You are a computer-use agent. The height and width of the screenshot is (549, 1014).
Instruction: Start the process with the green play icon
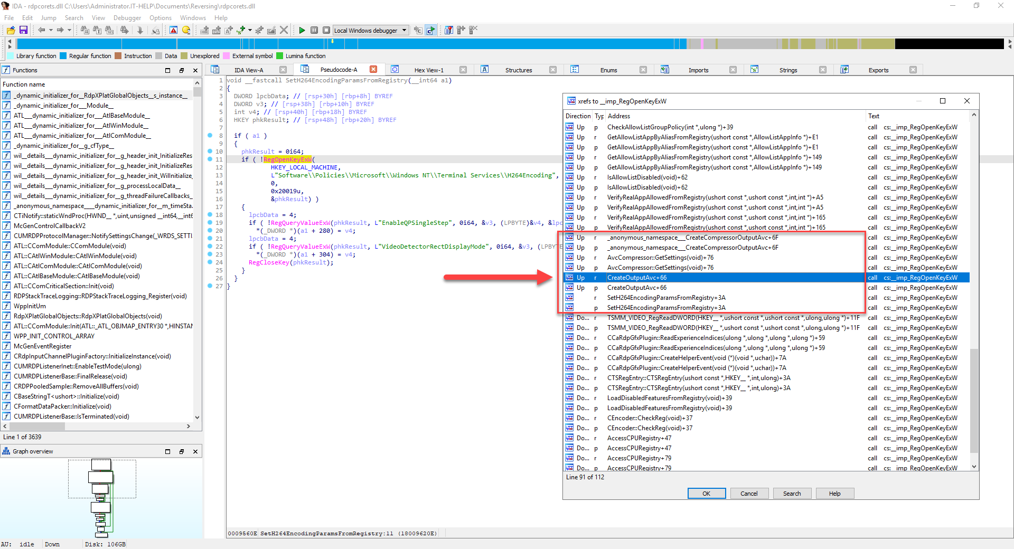tap(302, 30)
